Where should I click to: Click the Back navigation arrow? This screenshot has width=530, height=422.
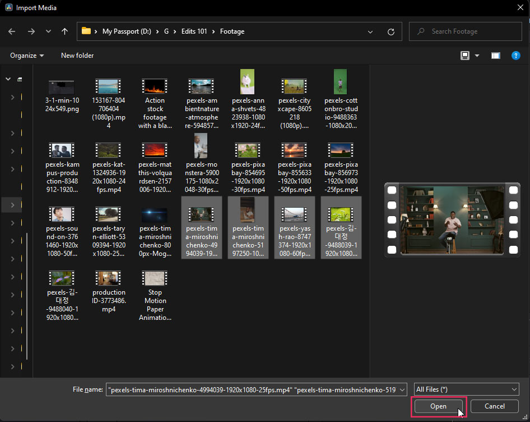pos(12,31)
